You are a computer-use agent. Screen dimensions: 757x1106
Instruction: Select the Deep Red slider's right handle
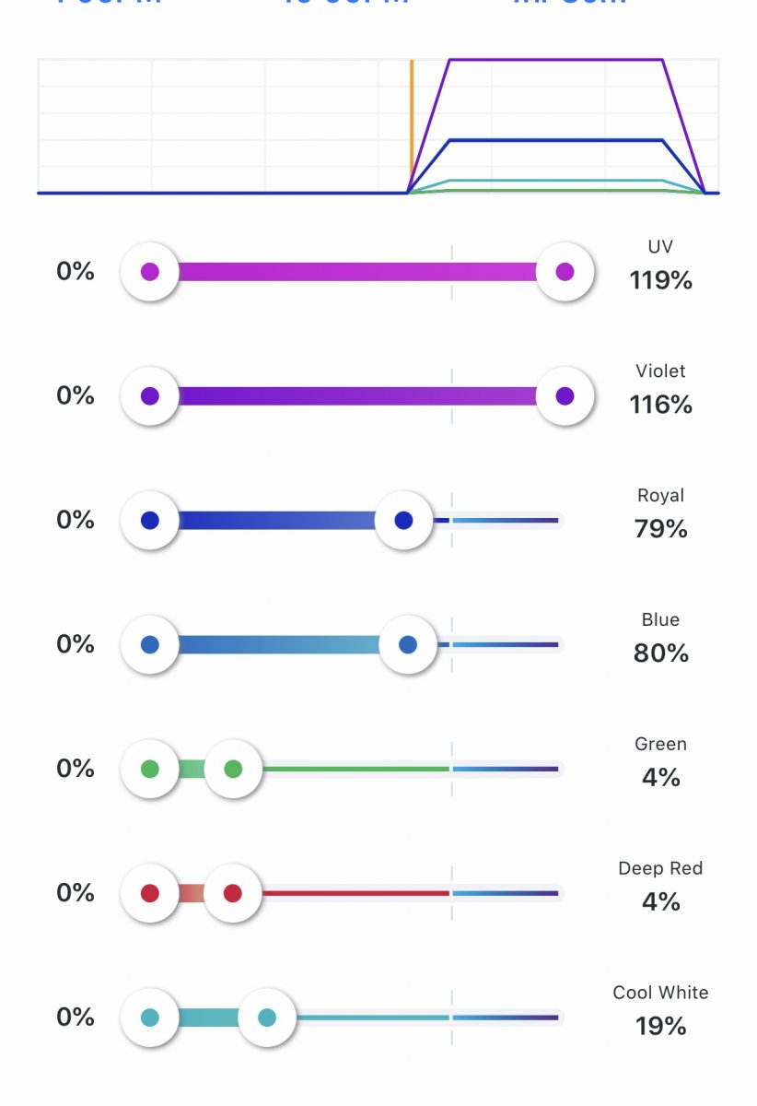[x=233, y=893]
